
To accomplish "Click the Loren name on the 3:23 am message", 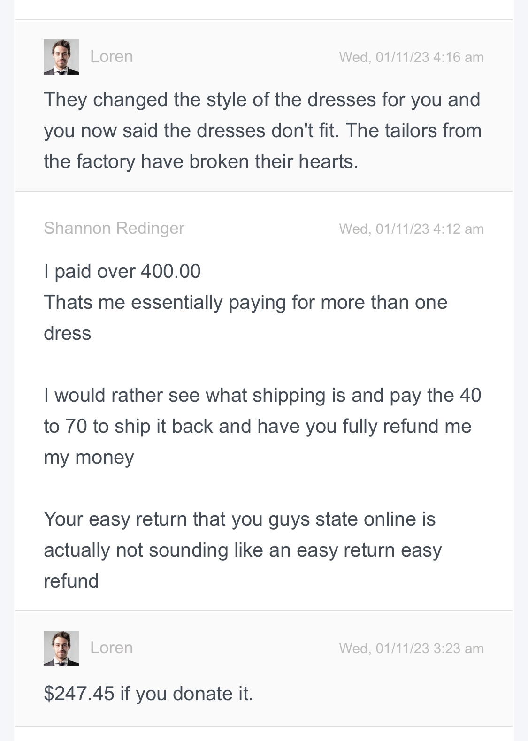I will coord(111,648).
